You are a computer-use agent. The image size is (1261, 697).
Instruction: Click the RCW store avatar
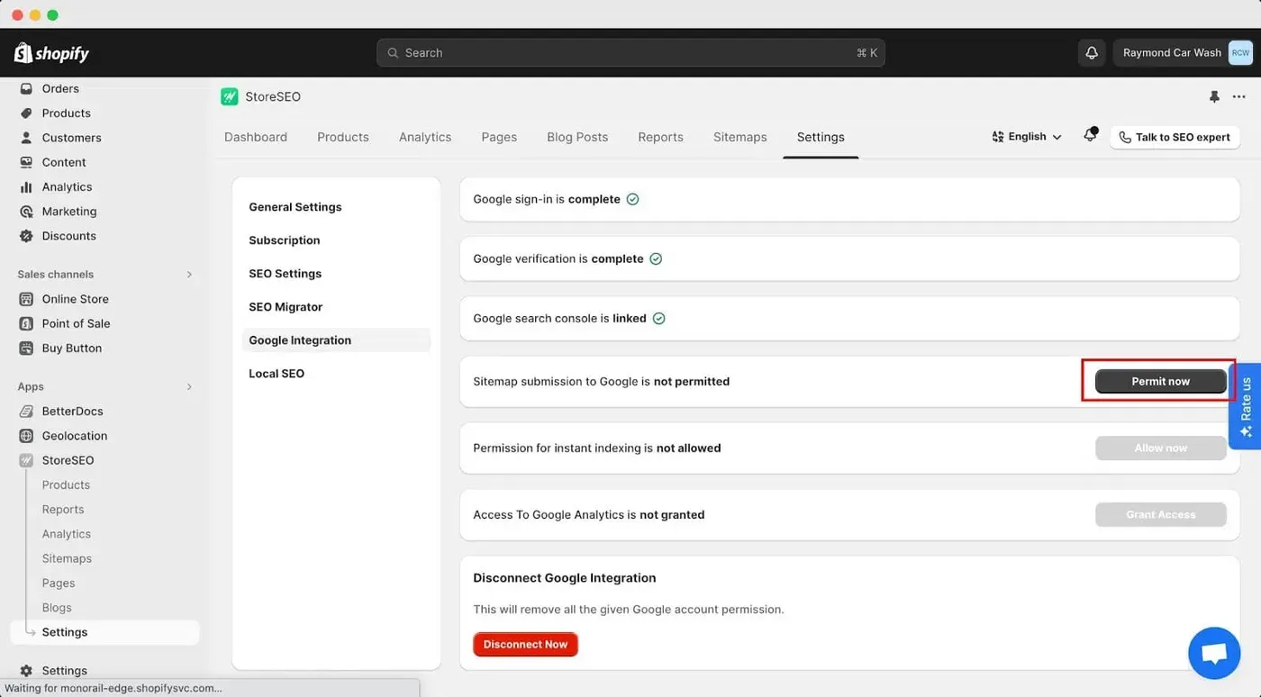coord(1240,53)
